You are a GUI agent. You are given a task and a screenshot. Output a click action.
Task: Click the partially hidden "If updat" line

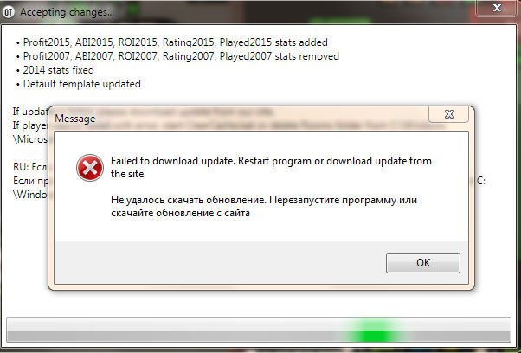click(30, 112)
